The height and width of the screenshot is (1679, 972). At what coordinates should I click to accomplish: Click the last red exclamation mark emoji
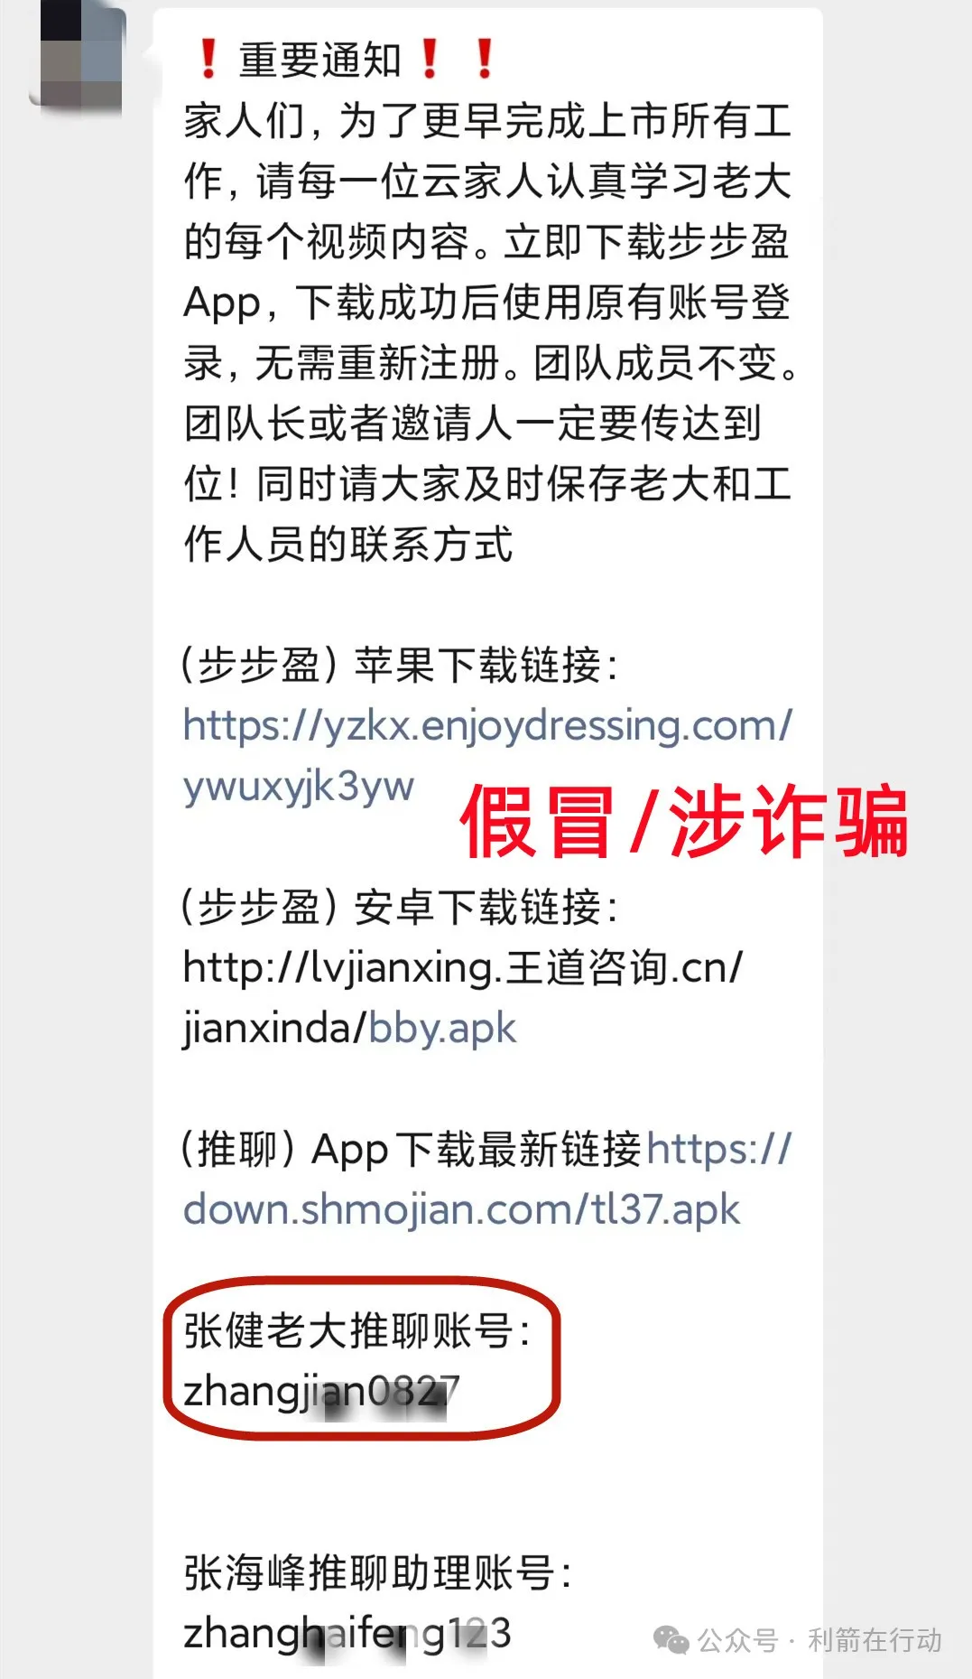coord(485,60)
